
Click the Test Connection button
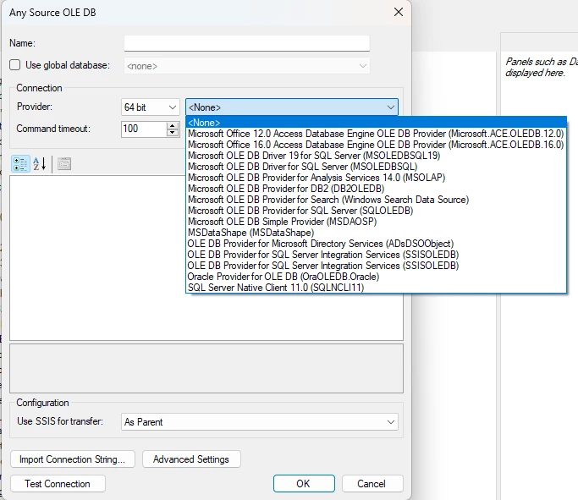(58, 484)
